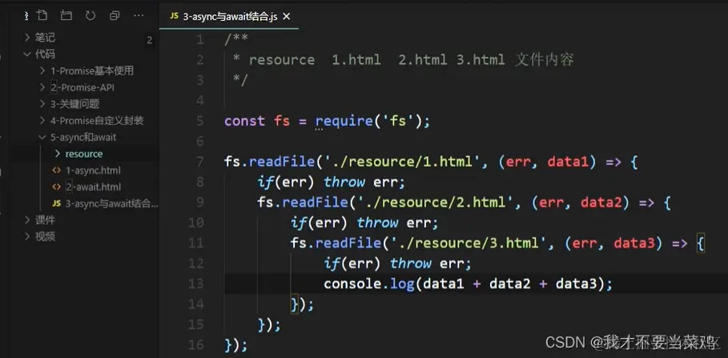Viewport: 728px width, 358px height.
Task: Click the New File icon in explorer toolbar
Action: coord(42,16)
